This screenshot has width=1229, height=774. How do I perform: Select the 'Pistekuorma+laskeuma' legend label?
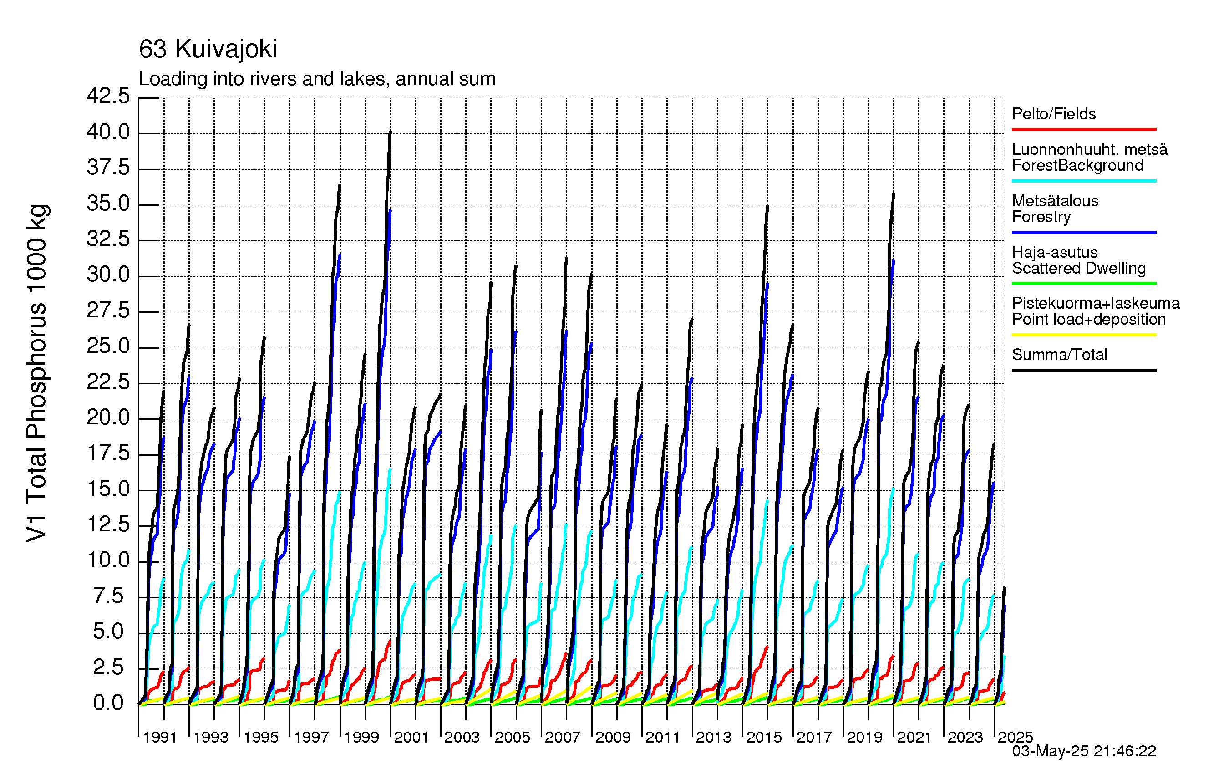pos(1096,303)
